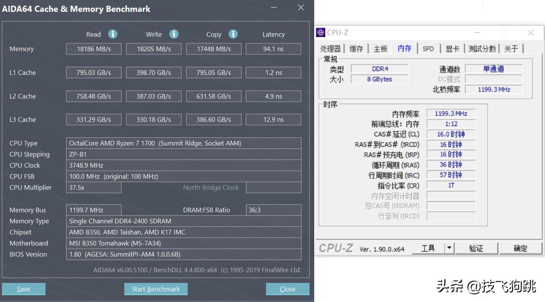Select the Memory latency result field showing 94.1 ns
The image size is (545, 302).
tap(273, 49)
